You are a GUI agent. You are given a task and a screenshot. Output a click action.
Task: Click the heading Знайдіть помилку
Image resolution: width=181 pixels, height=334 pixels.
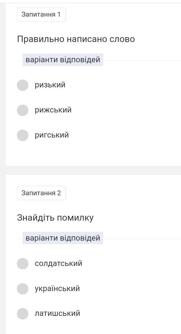55,218
